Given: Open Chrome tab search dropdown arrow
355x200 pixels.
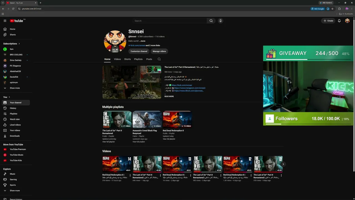Looking at the screenshot, I should (3, 3).
